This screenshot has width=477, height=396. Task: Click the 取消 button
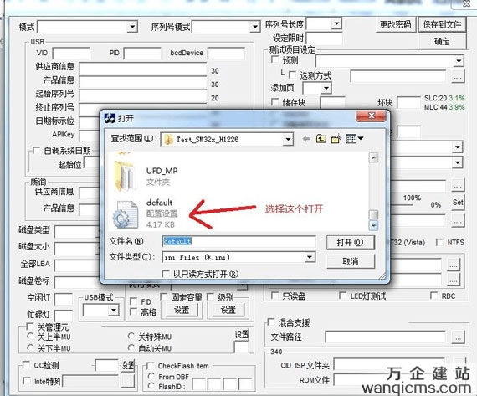351,261
